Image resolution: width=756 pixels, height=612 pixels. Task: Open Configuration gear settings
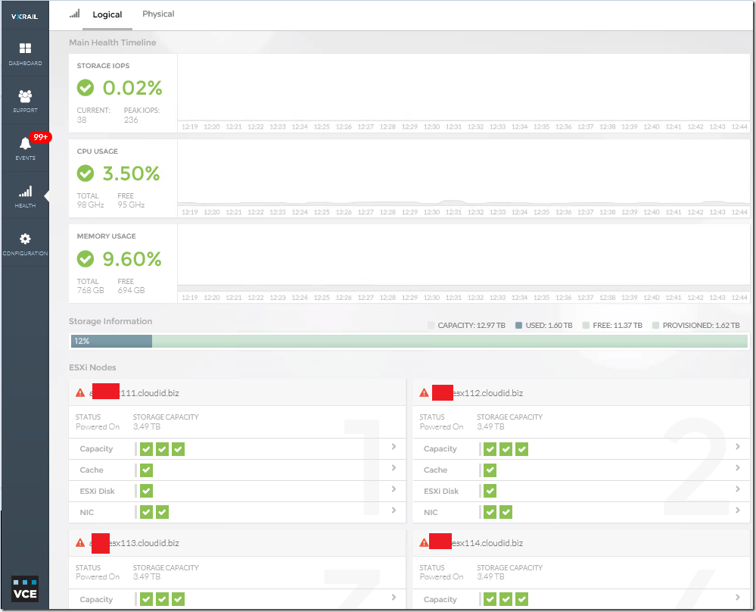point(25,244)
